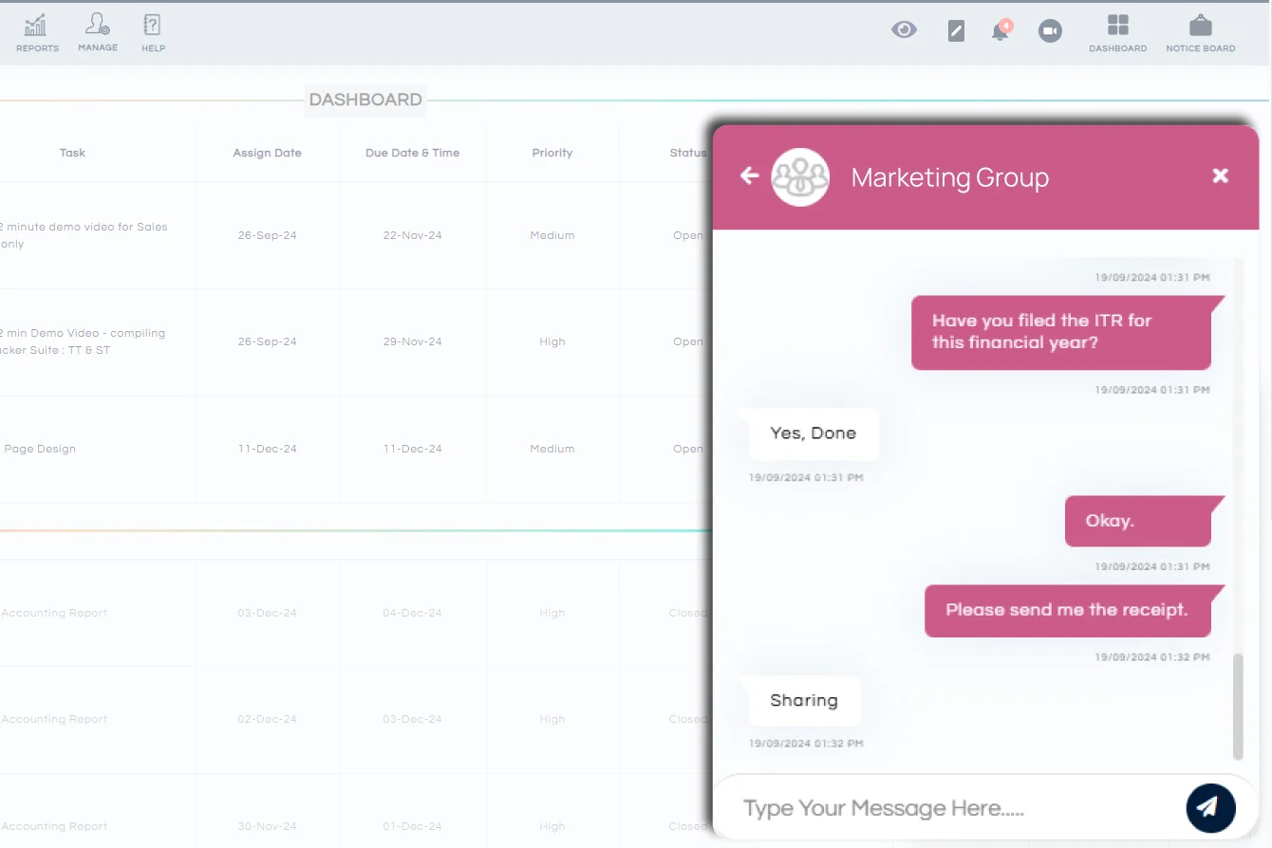
Task: Start a video call via camera icon
Action: pyautogui.click(x=1050, y=31)
